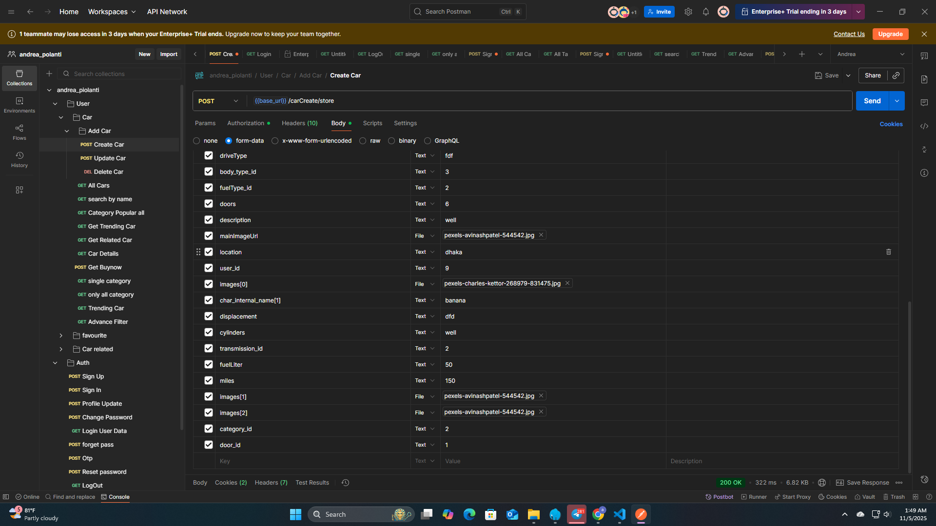Open the request info icon in right sidebar
Viewport: 936px width, 526px height.
(924, 173)
